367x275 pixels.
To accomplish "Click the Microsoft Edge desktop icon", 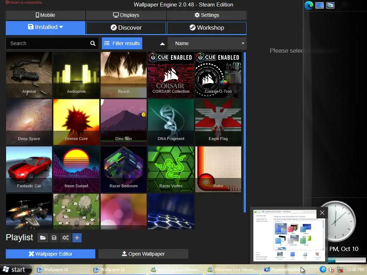I will pos(309,5).
